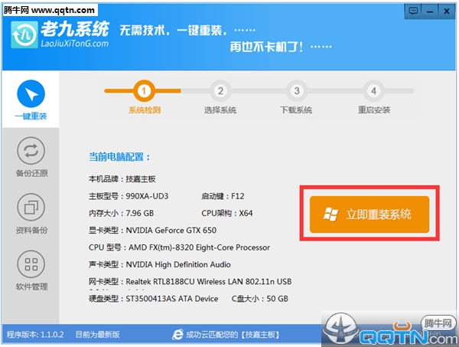Click 目前为最新版 status text
Screen dimensions: 459x347
pyautogui.click(x=97, y=335)
